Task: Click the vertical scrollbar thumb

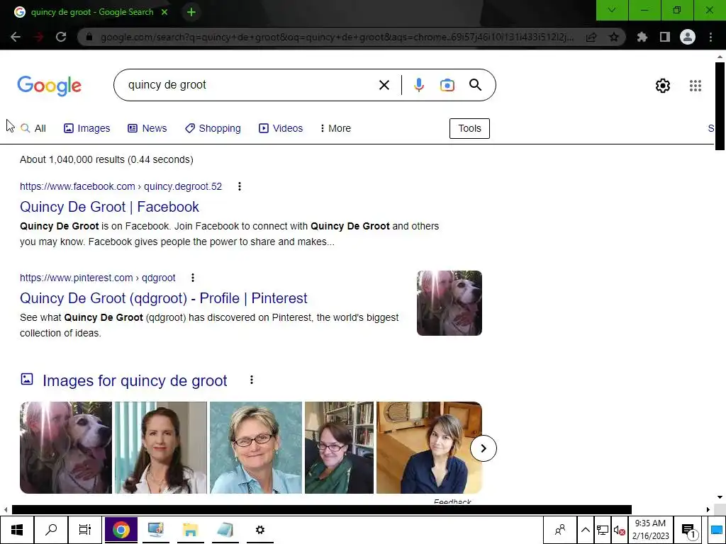Action: [720, 106]
